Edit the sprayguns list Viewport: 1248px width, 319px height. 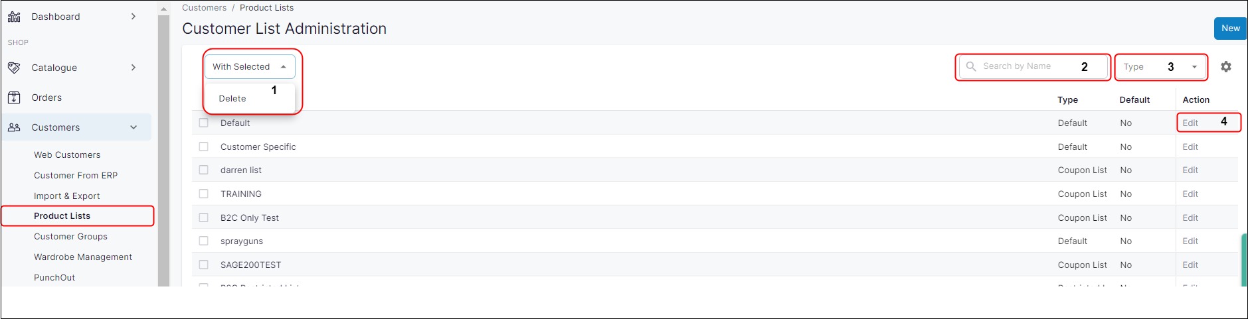point(1190,241)
